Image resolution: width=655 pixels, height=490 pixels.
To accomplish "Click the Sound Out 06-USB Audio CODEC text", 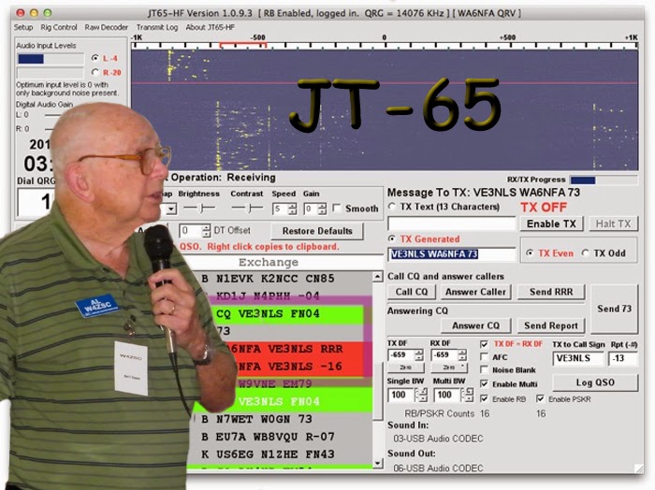I will (438, 468).
